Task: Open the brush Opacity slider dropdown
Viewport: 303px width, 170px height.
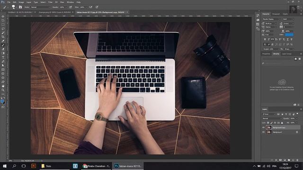Action: 66,7
